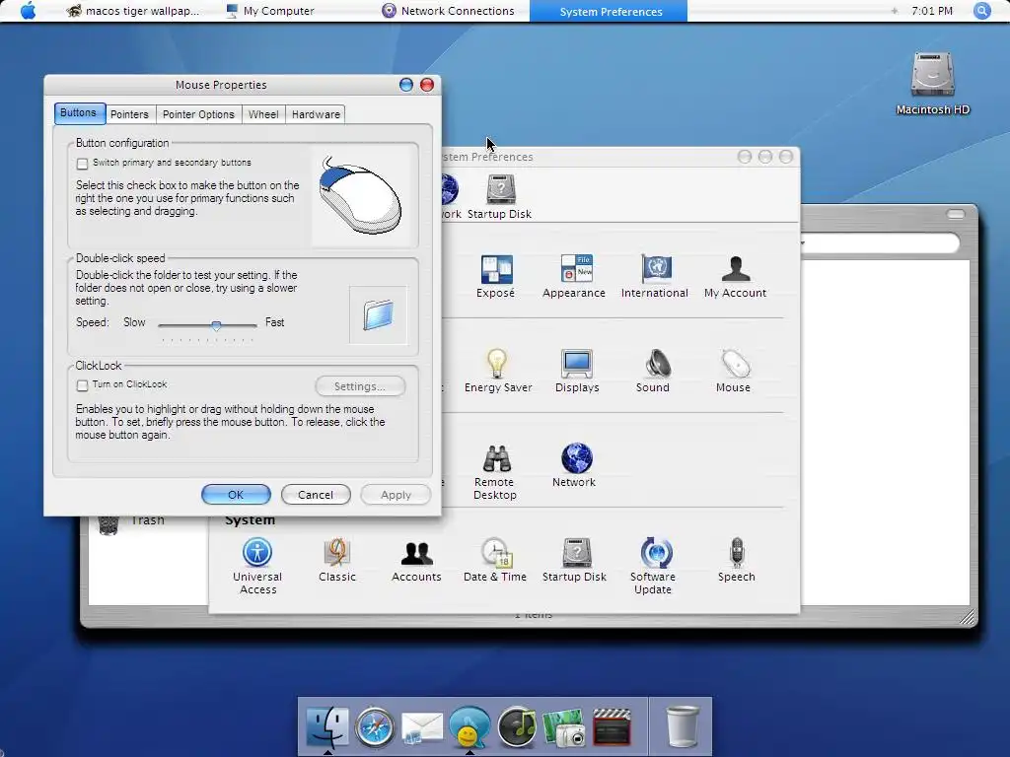Open Date & Time preferences

pos(495,560)
